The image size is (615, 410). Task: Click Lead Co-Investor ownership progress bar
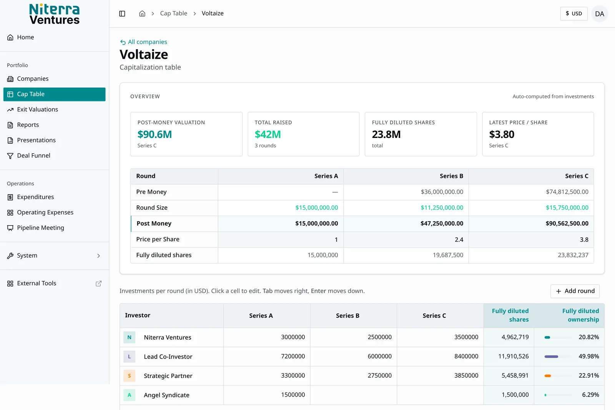[x=558, y=357]
